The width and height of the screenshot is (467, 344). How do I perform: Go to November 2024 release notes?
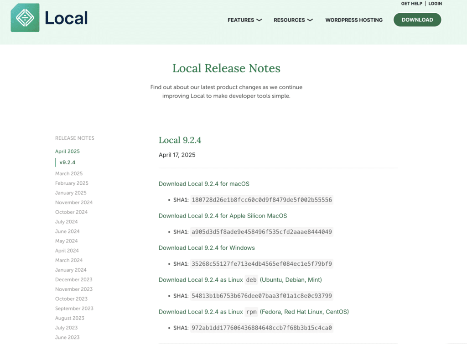pyautogui.click(x=74, y=202)
